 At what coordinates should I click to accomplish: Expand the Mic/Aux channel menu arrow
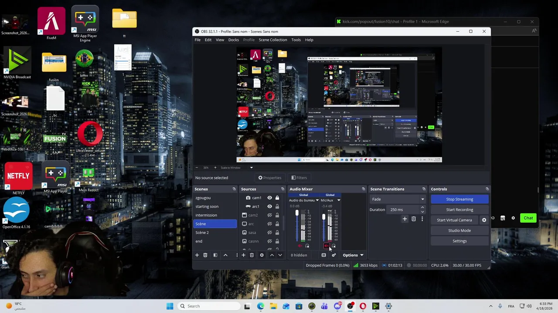[338, 200]
